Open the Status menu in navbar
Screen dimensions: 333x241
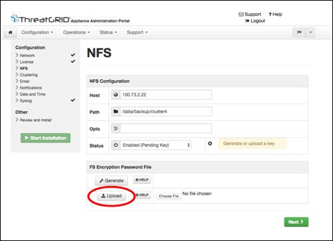click(108, 32)
